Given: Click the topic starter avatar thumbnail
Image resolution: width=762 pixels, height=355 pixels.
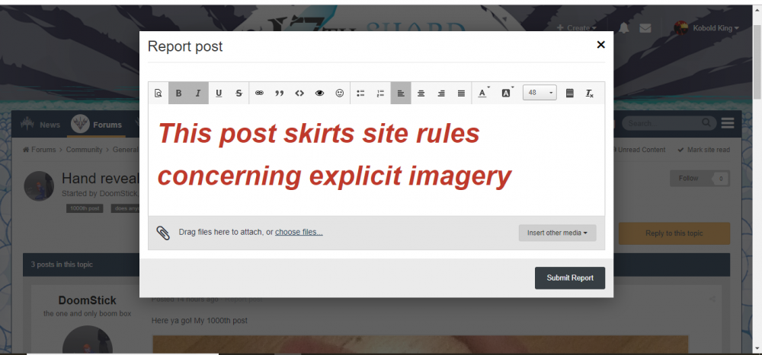Looking at the screenshot, I should 39,185.
